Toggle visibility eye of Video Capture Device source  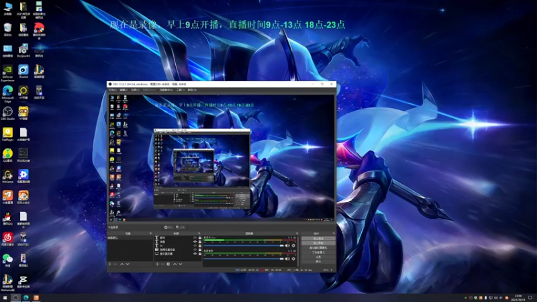click(195, 250)
